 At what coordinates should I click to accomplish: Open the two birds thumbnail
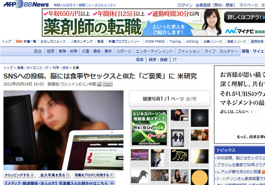pos(177,138)
